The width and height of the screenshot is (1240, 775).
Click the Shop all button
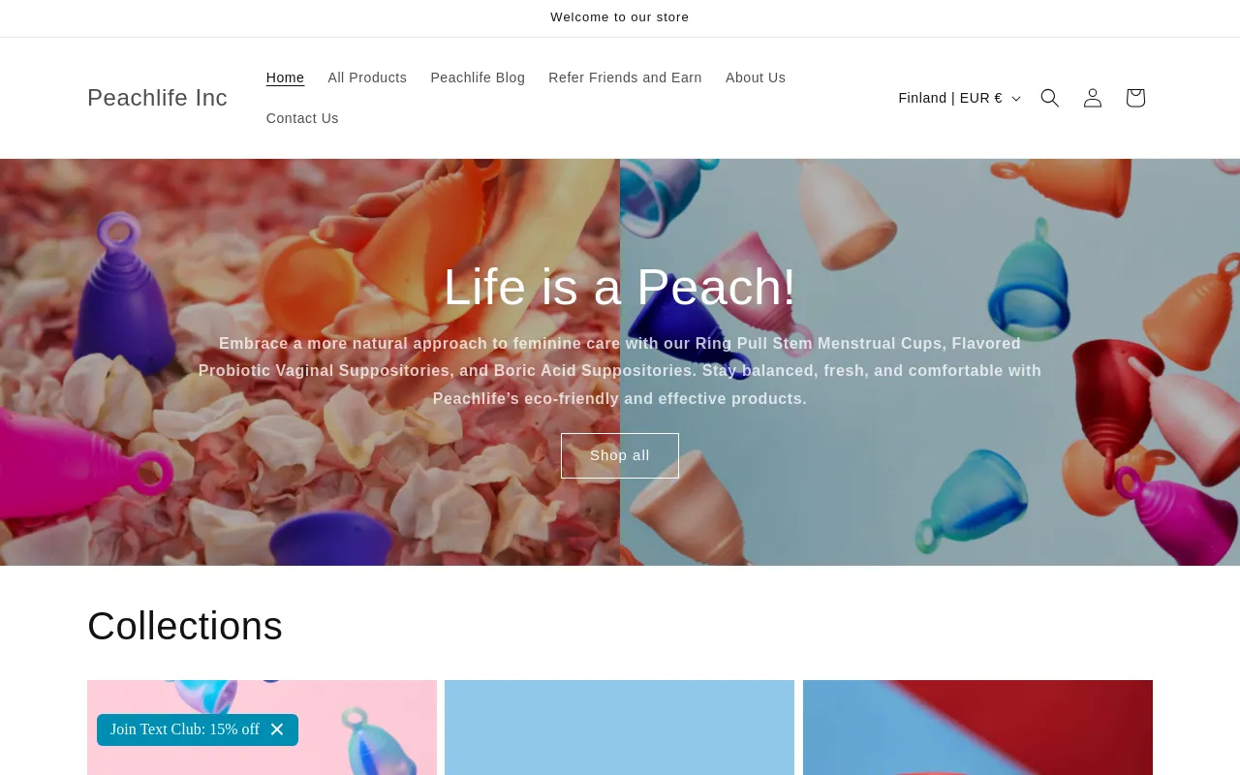pyautogui.click(x=620, y=455)
